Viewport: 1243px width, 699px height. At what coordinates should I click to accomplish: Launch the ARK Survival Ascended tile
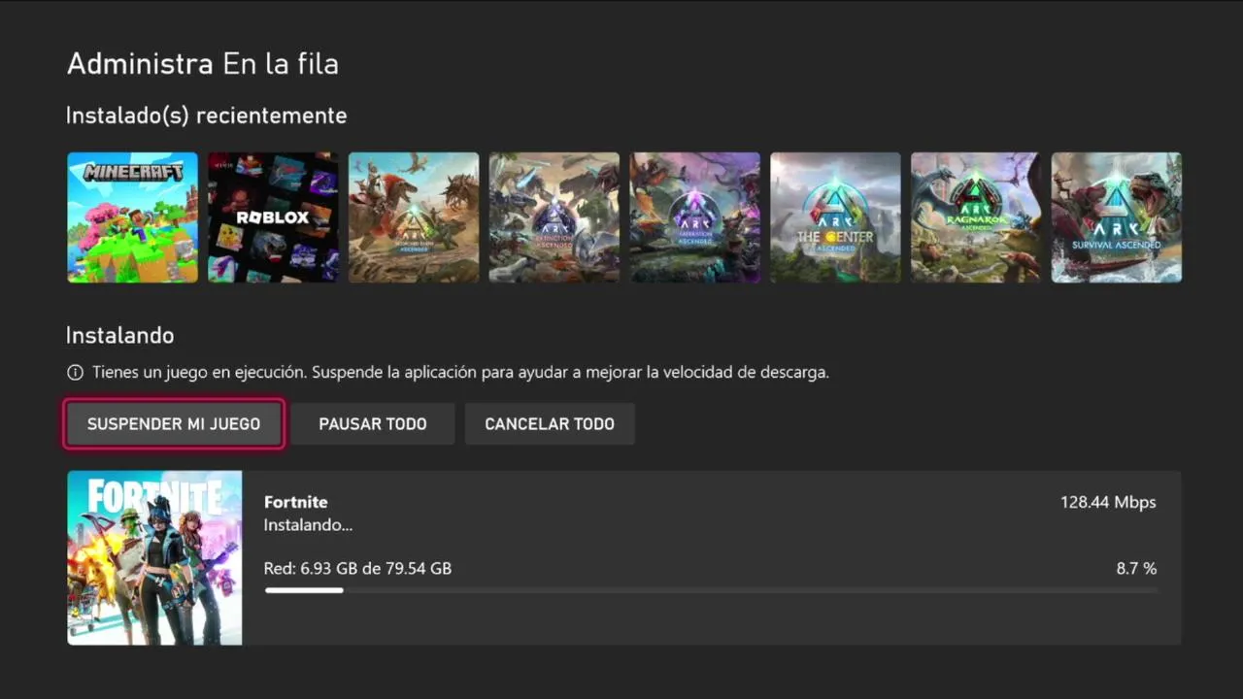pyautogui.click(x=1117, y=217)
